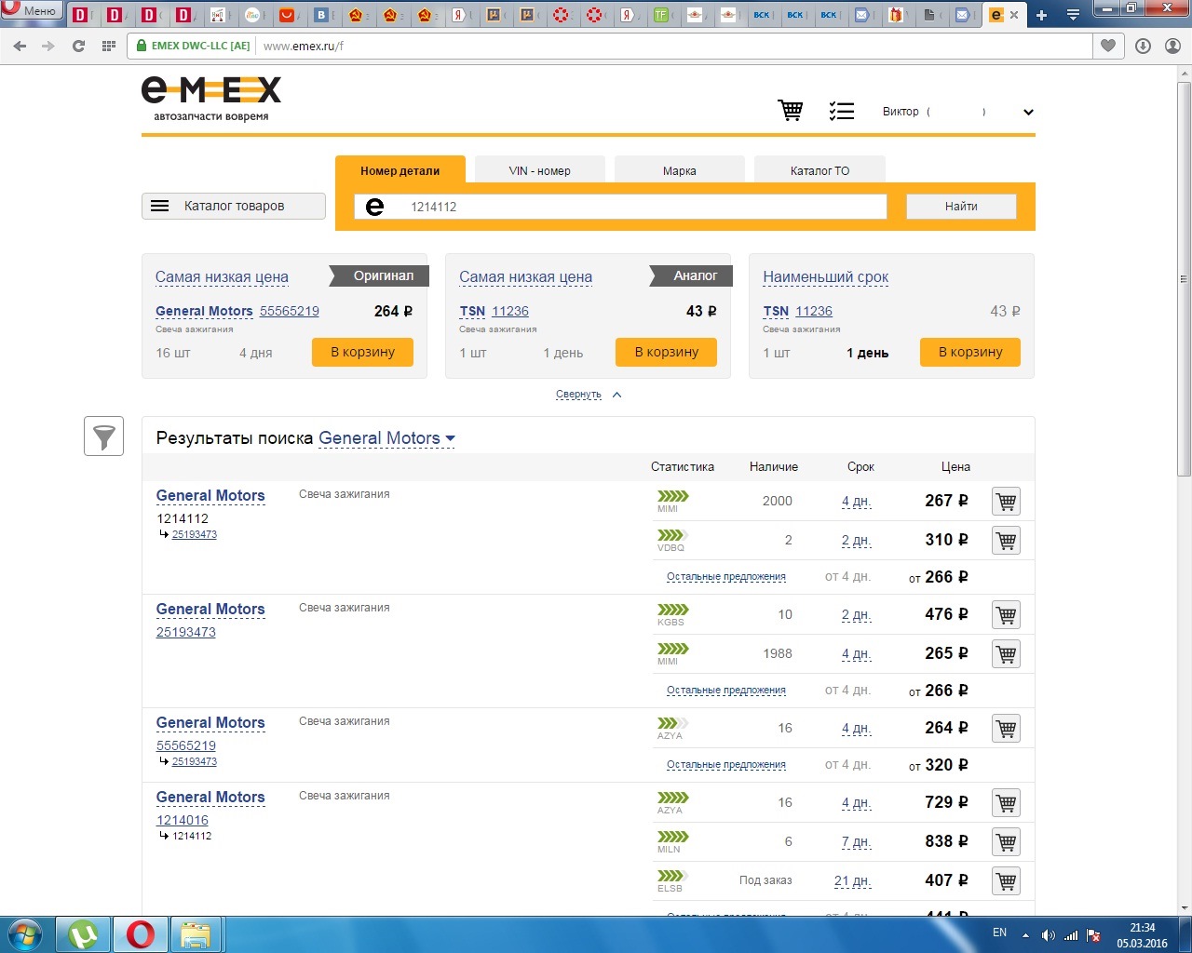
Task: Open the Самая низкая цена Оригинал heading
Action: 222,276
